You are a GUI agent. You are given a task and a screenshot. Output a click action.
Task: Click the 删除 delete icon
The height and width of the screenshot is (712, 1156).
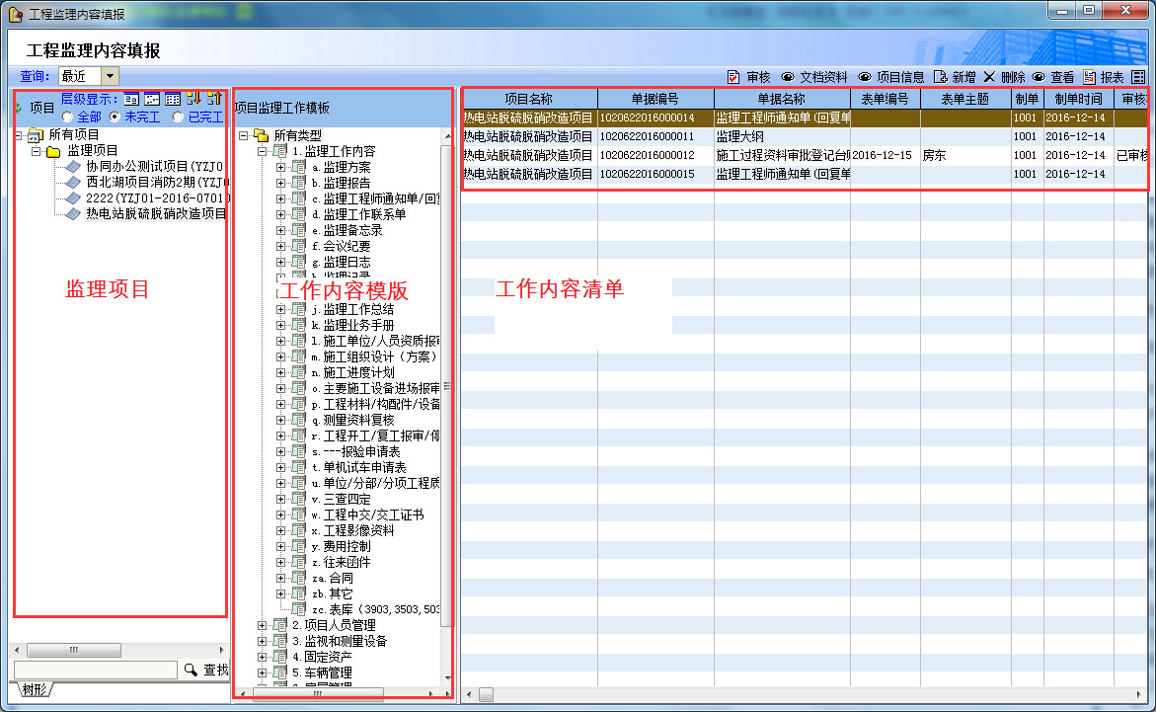point(989,77)
